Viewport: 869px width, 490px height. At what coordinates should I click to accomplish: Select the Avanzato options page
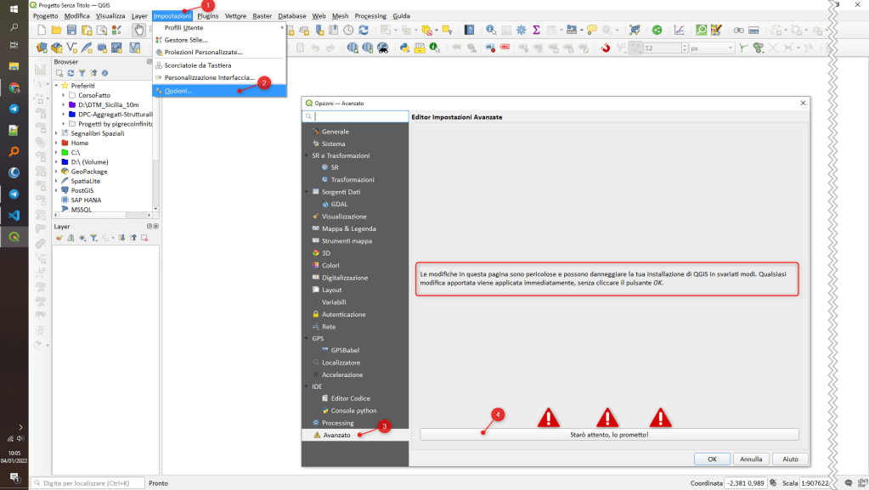(336, 435)
